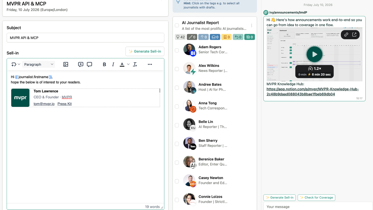This screenshot has height=210, width=373.
Task: Open the MVPR Knowledge Hub Notion link
Action: [313, 92]
